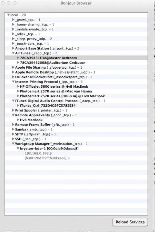This screenshot has width=155, height=232.
Task: Expand the _growl._tcp. service entry
Action: point(13,20)
